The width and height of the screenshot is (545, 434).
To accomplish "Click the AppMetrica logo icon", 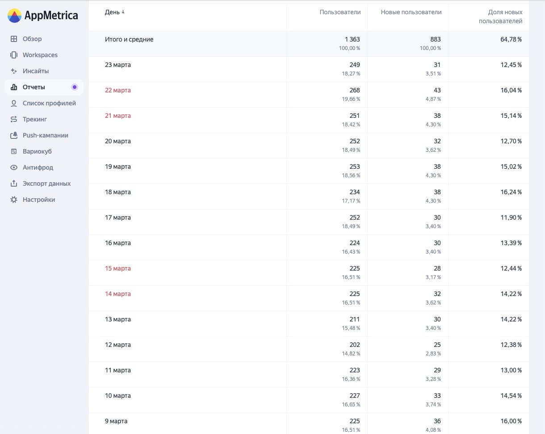I will pyautogui.click(x=14, y=16).
